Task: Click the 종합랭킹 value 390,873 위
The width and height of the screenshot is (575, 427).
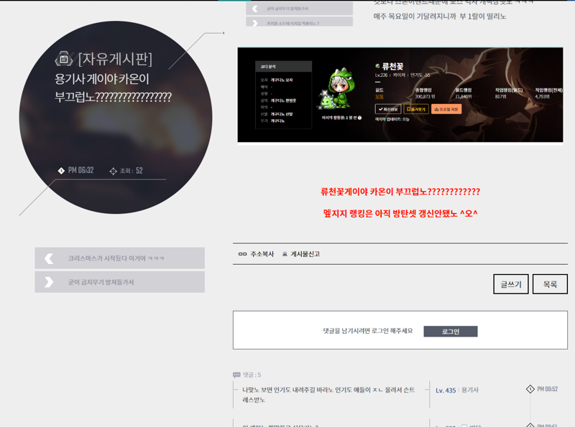Action: tap(425, 97)
